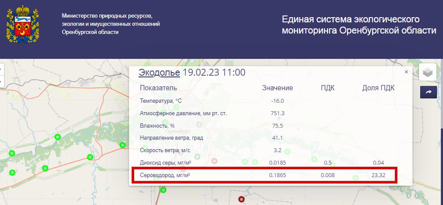Zoom out on the map

1,81
